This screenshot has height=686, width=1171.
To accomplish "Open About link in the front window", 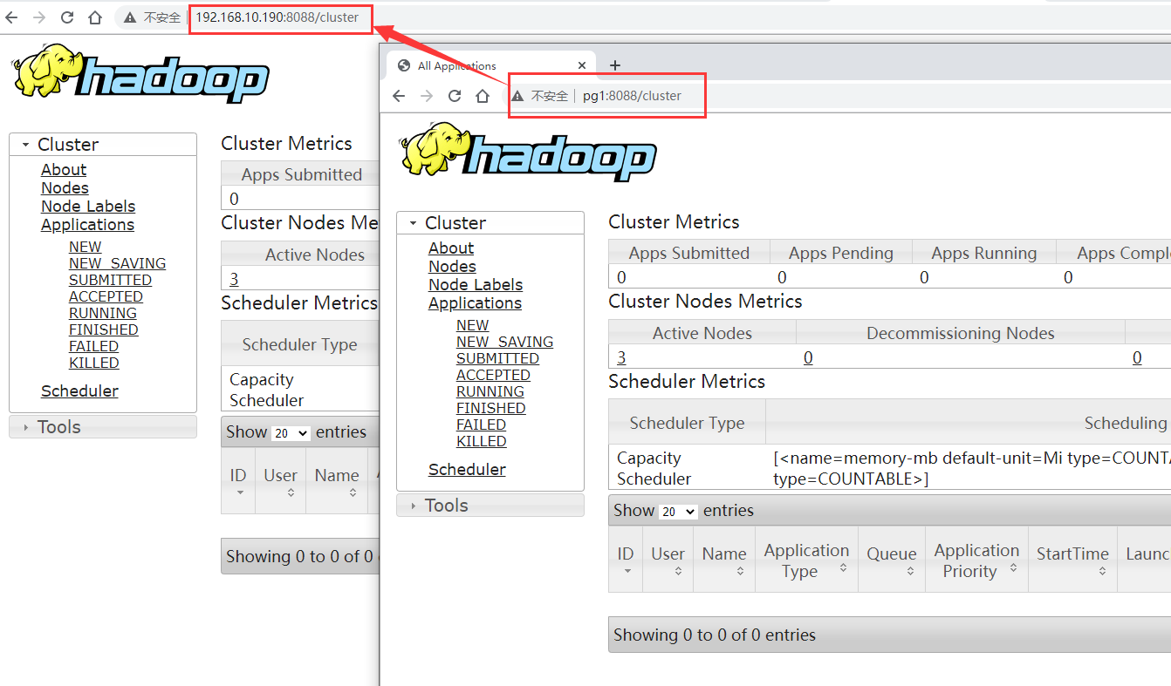I will (x=451, y=248).
